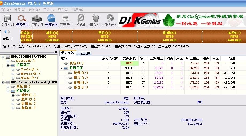This screenshot has height=136, width=246.
Task: Select Movies(E:) in disk tree
Action: [30, 74]
